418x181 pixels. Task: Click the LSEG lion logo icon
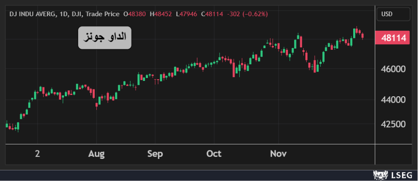click(379, 174)
